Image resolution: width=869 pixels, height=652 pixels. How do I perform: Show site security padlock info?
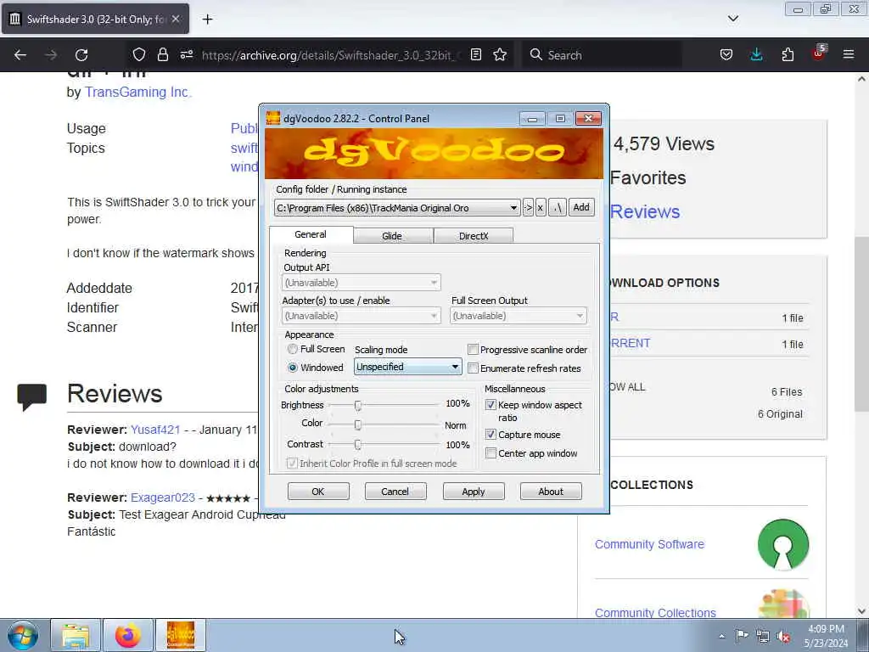[162, 54]
